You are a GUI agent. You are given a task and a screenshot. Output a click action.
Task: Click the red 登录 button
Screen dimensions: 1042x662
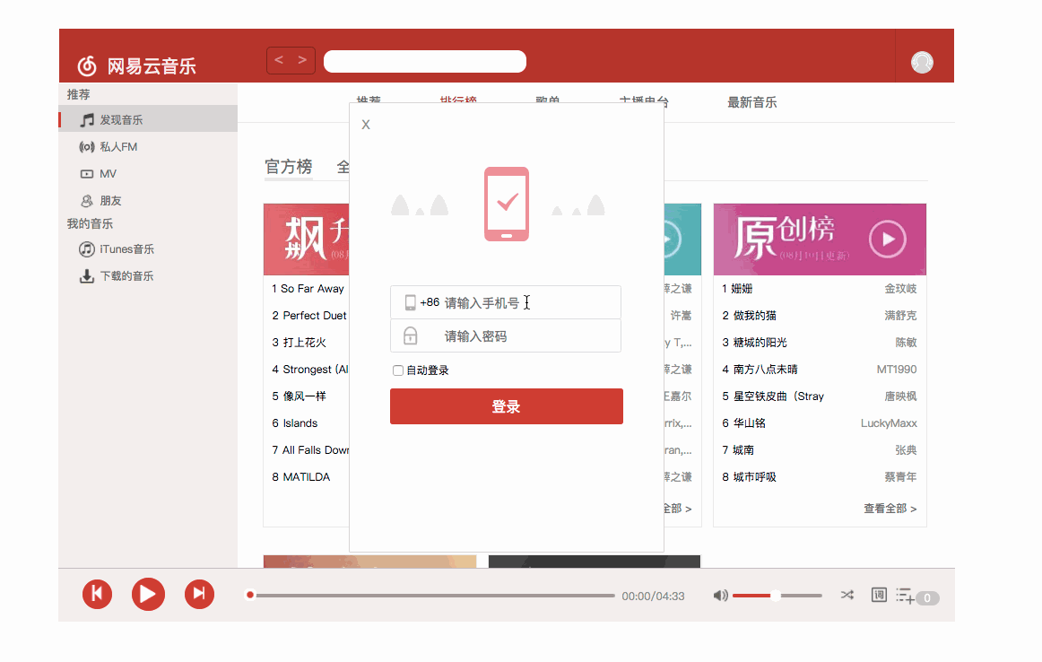(506, 406)
